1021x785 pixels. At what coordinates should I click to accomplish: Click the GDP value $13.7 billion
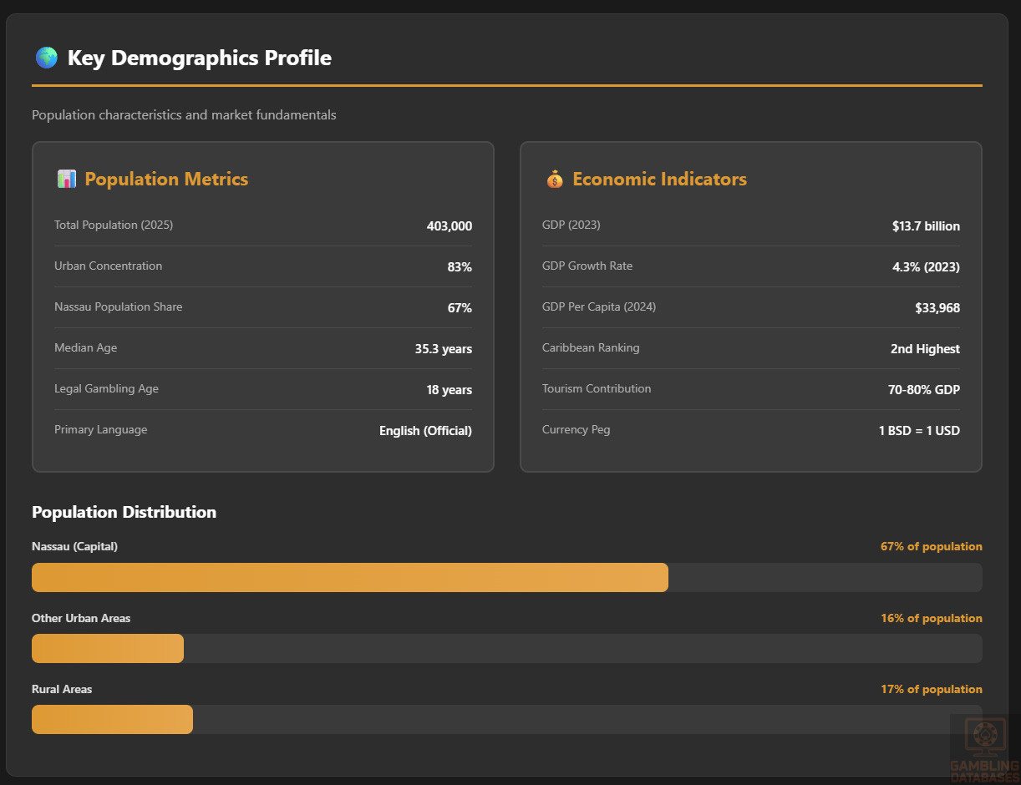click(x=926, y=226)
